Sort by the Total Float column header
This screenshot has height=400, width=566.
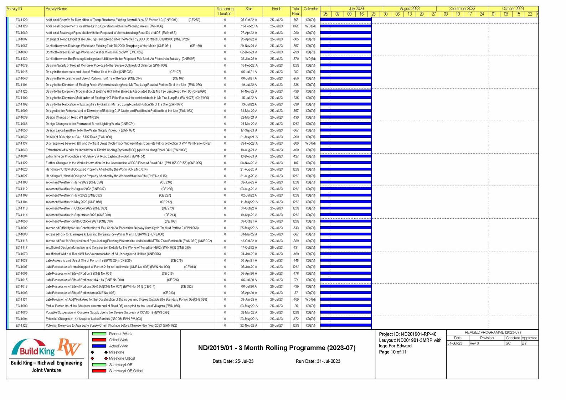(295, 11)
